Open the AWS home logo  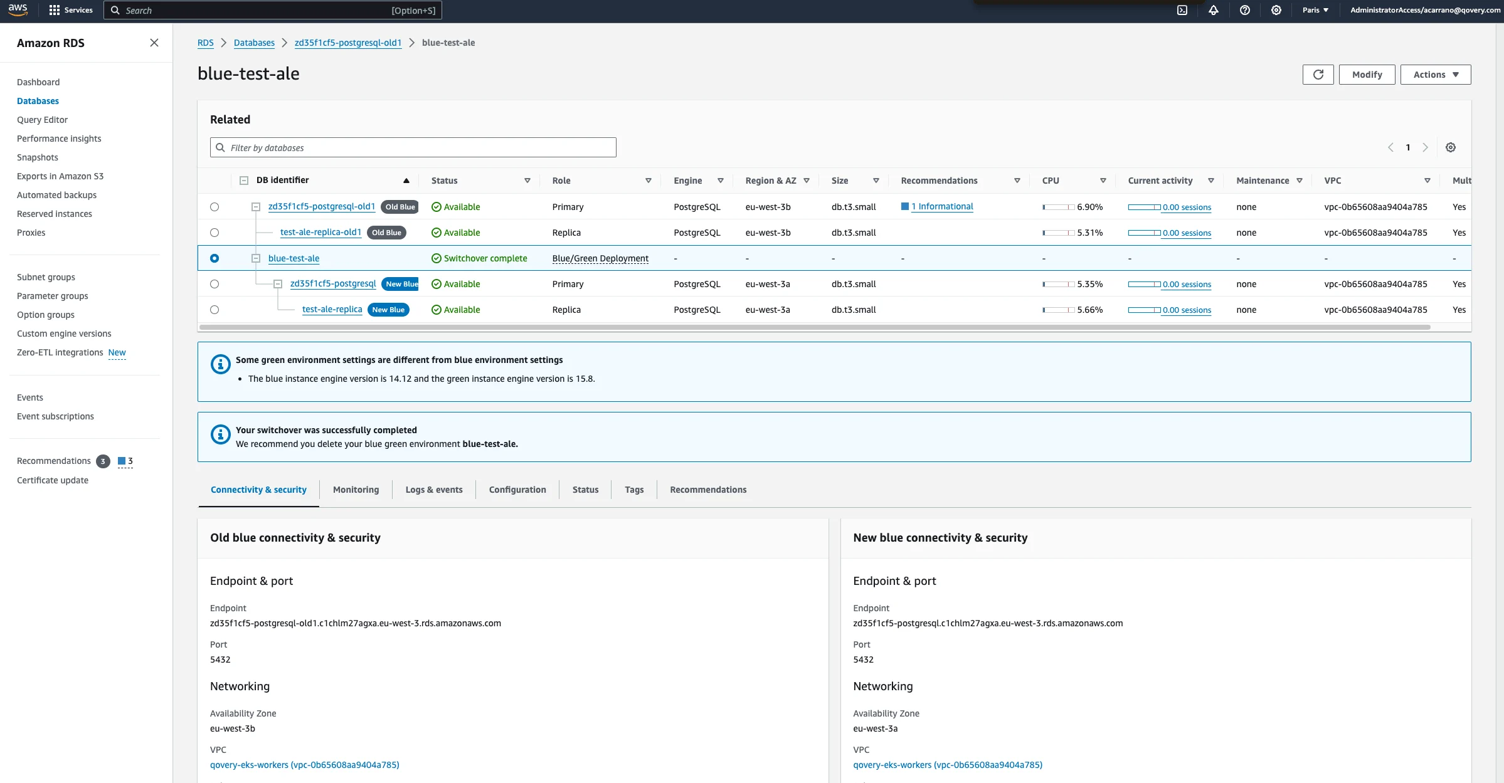[18, 10]
